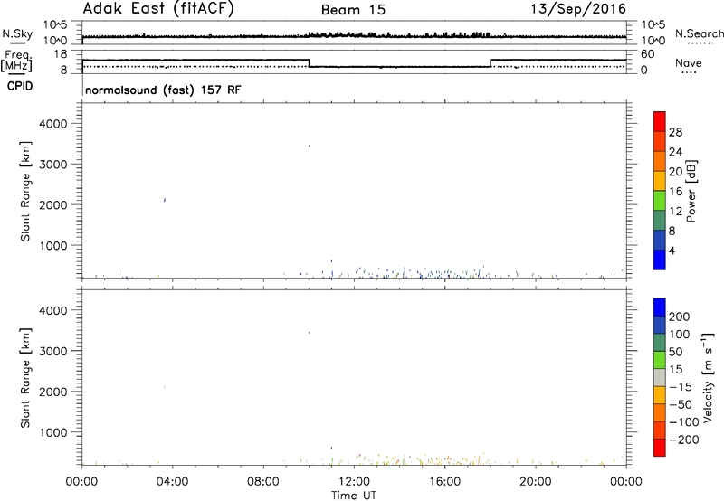Viewport: 724px width, 501px height.
Task: Click the '08:00' time tick label
Action: [x=263, y=482]
